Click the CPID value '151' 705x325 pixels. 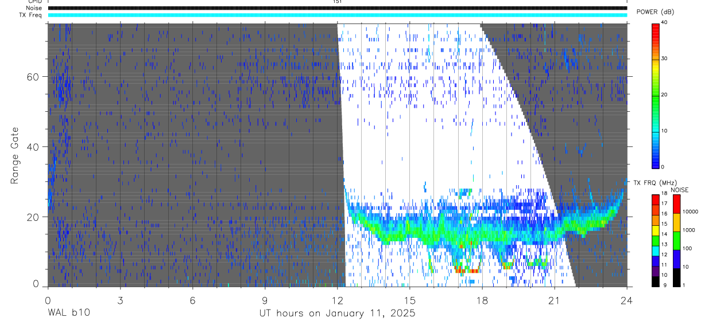(338, 2)
